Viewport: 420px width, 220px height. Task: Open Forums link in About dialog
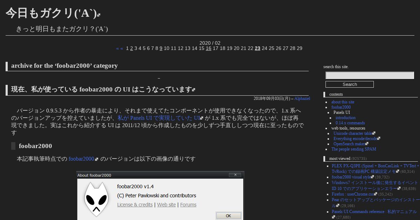pyautogui.click(x=188, y=205)
